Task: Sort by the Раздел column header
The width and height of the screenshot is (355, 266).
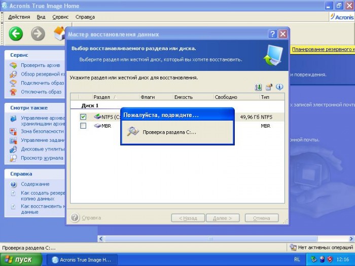Action: click(x=116, y=97)
